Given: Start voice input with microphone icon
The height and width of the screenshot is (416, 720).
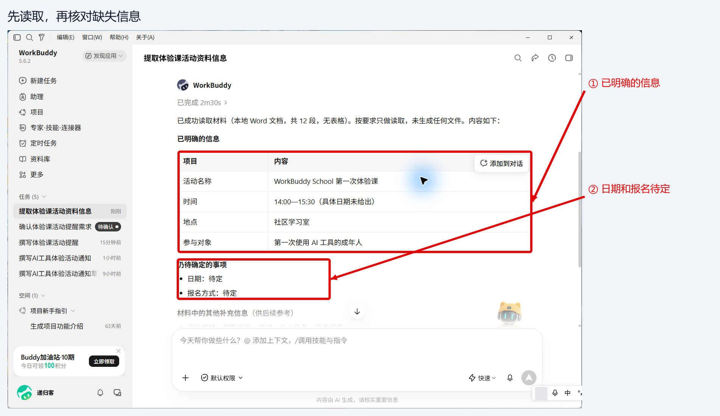Looking at the screenshot, I should tap(510, 378).
